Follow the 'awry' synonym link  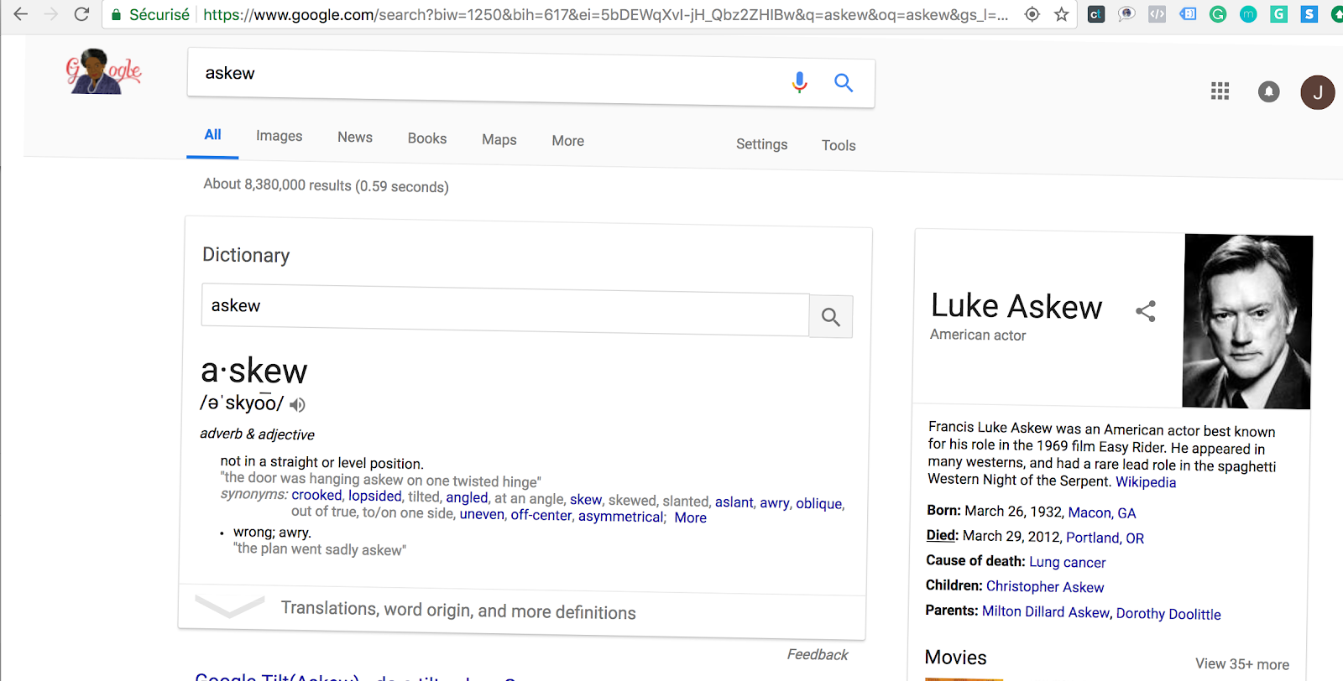(775, 503)
